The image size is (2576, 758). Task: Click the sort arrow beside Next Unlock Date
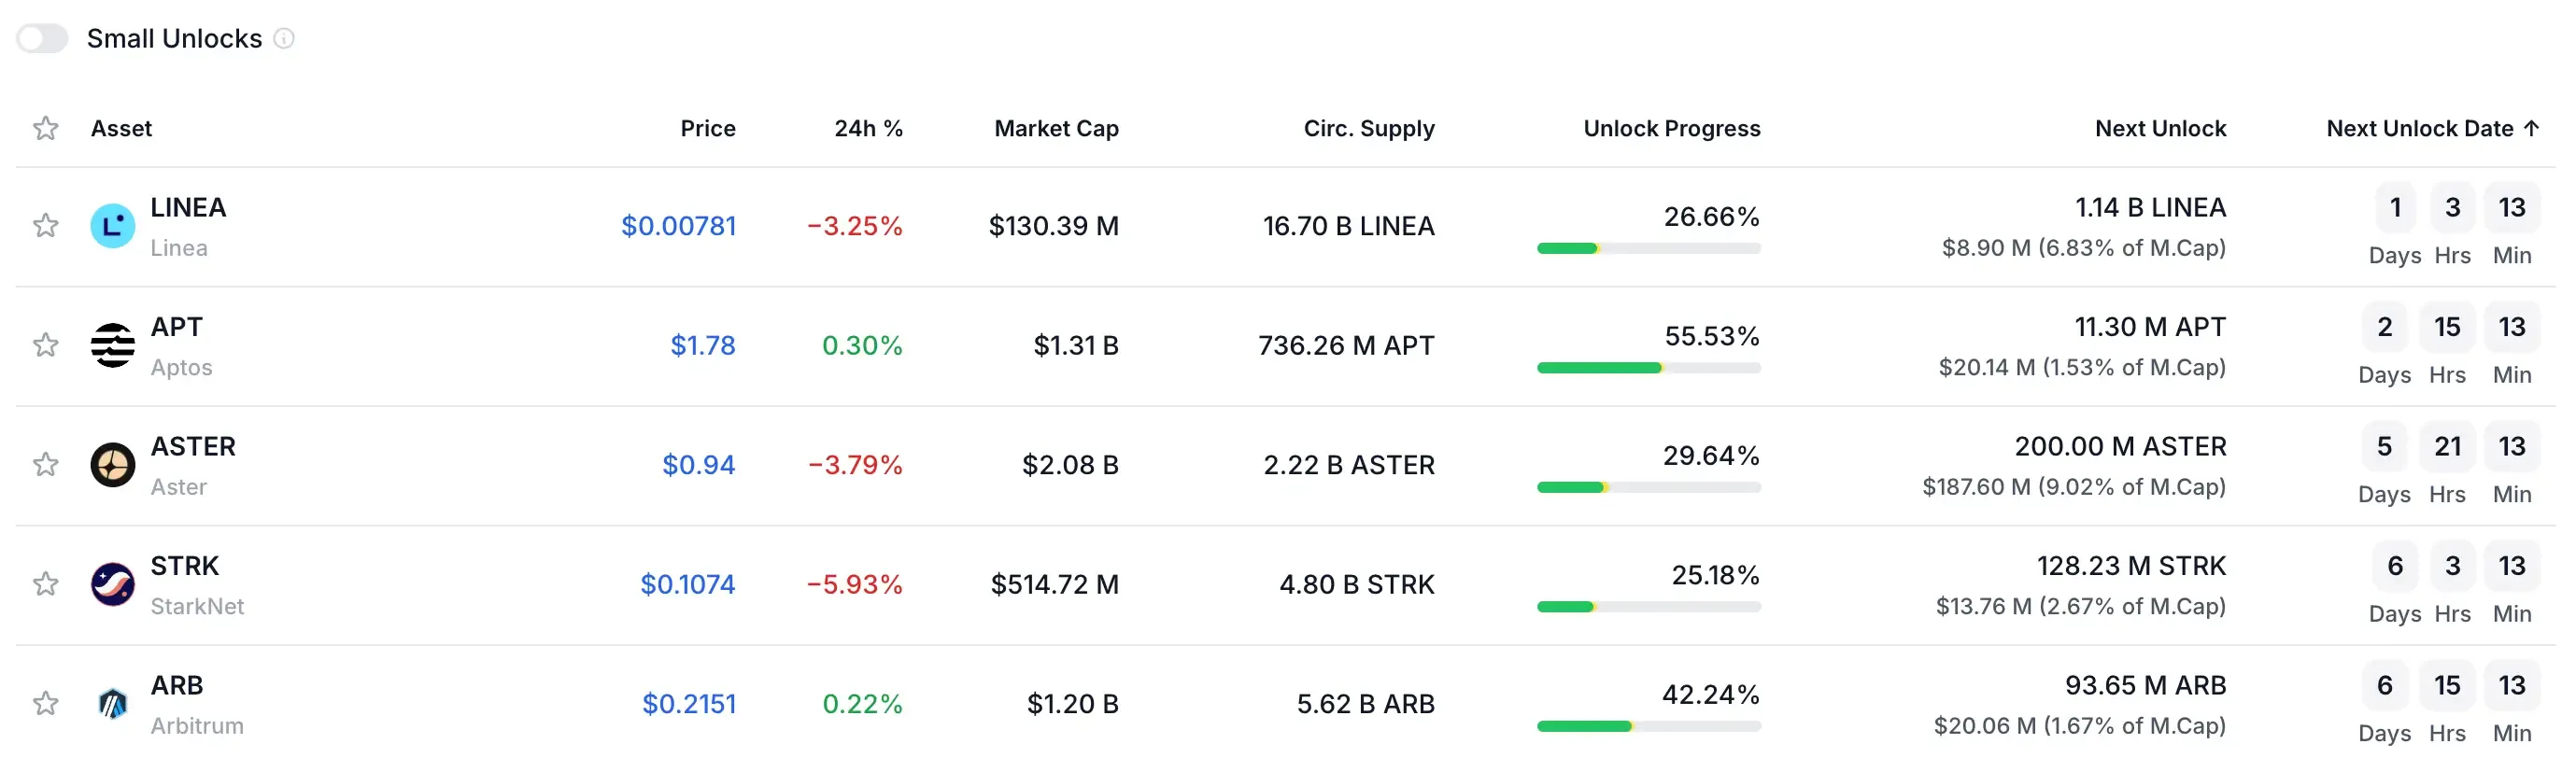pos(2533,128)
